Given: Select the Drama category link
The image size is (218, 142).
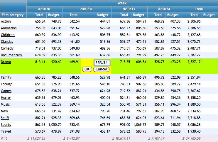Looking at the screenshot, I should click(6, 62).
